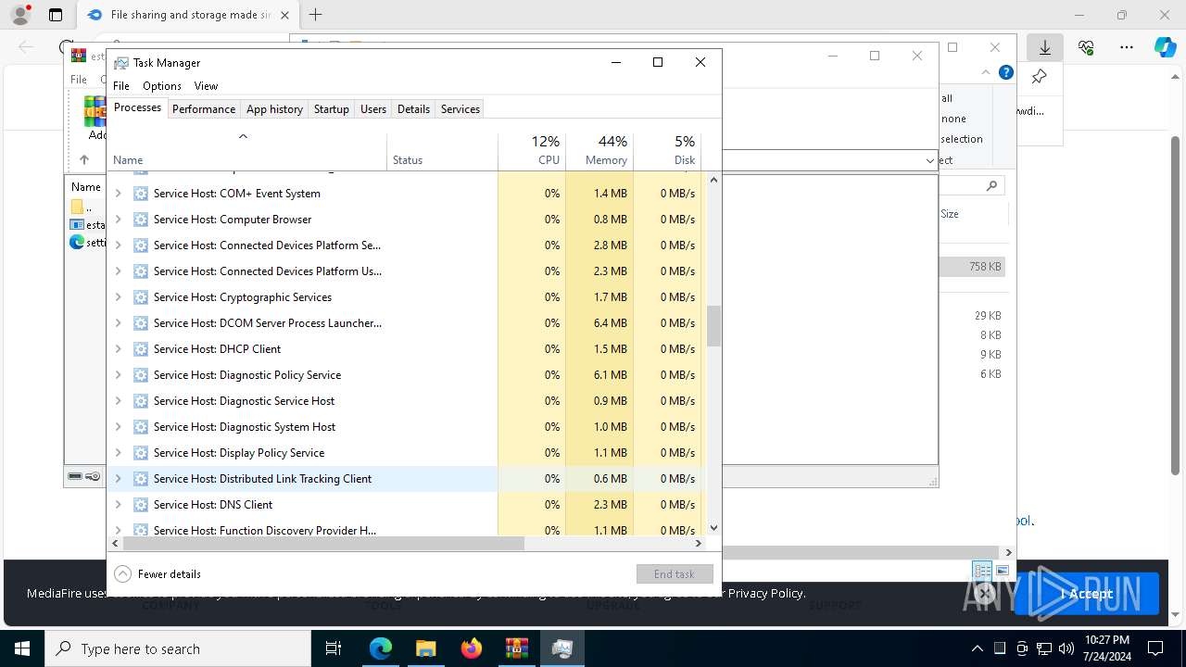1186x667 pixels.
Task: Open Edge downloads icon
Action: coord(1044,47)
